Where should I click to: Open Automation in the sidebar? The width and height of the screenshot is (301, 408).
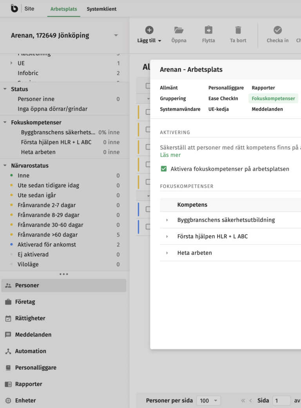pyautogui.click(x=31, y=351)
